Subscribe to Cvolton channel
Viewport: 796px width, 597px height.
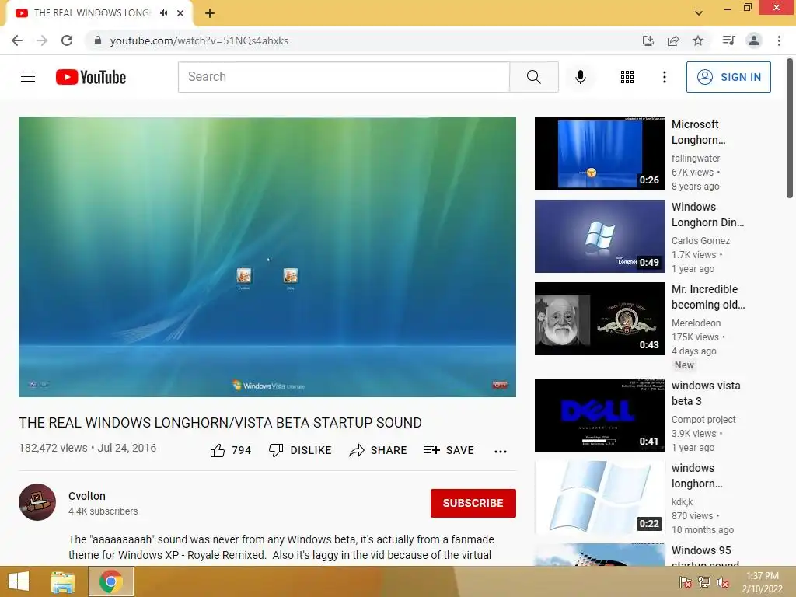(x=473, y=503)
